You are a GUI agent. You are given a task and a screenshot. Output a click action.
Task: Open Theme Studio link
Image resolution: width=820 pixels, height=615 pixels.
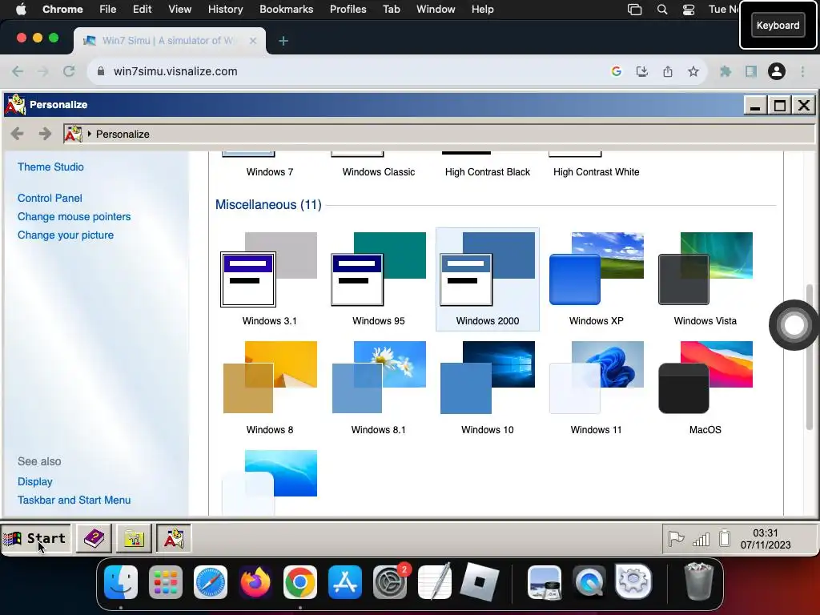[x=50, y=167]
